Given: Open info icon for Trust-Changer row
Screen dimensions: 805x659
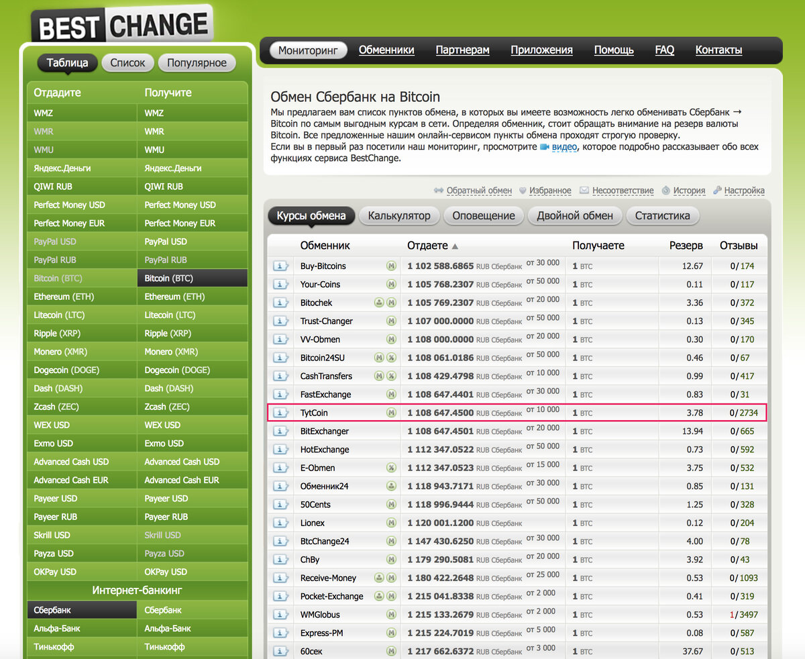Looking at the screenshot, I should 280,321.
